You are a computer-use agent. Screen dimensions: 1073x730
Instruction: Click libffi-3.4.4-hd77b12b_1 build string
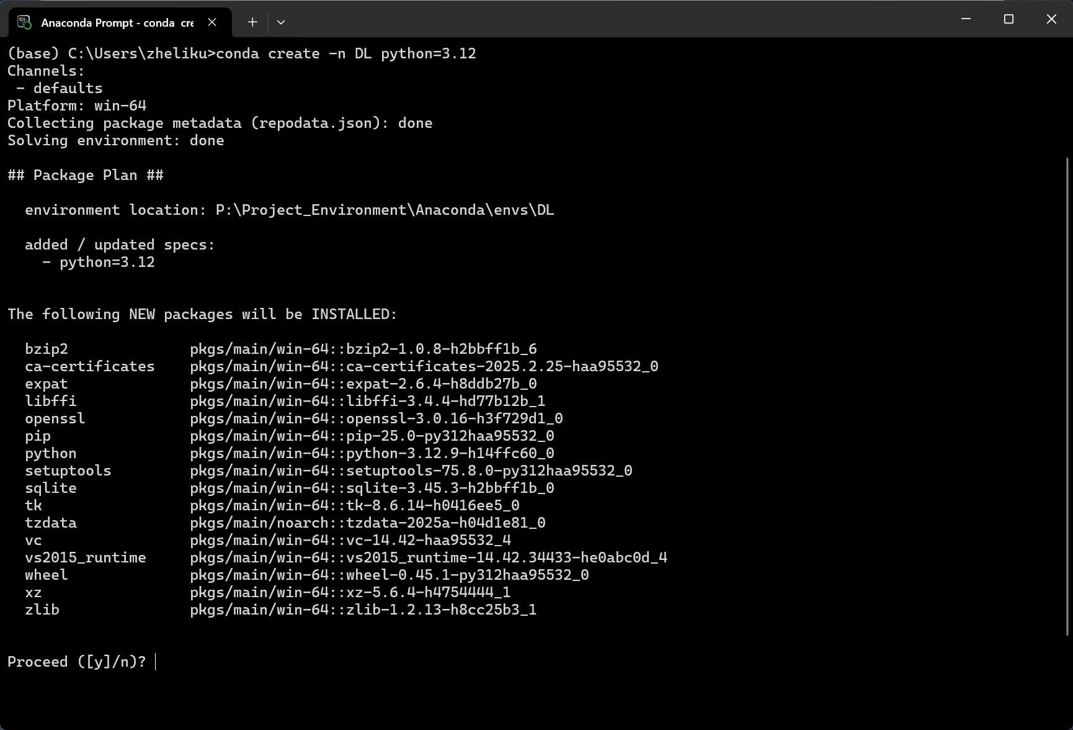446,401
